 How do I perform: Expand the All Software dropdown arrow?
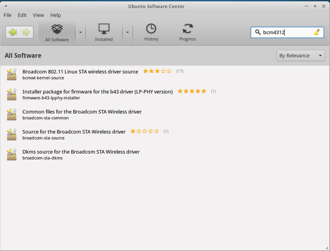80,32
